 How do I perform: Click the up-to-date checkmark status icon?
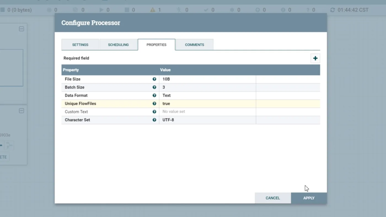tap(206, 10)
